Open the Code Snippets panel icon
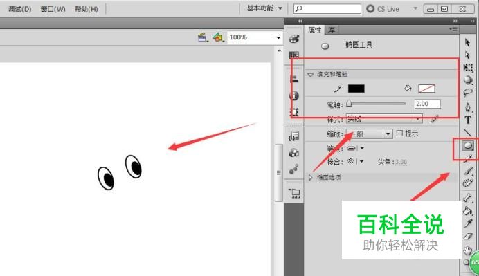 294,136
